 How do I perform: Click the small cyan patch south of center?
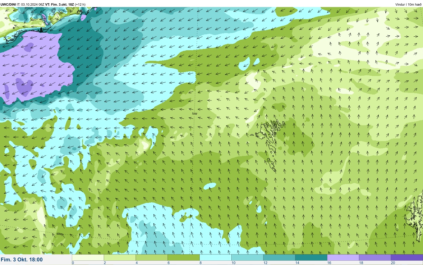[x=210, y=186]
